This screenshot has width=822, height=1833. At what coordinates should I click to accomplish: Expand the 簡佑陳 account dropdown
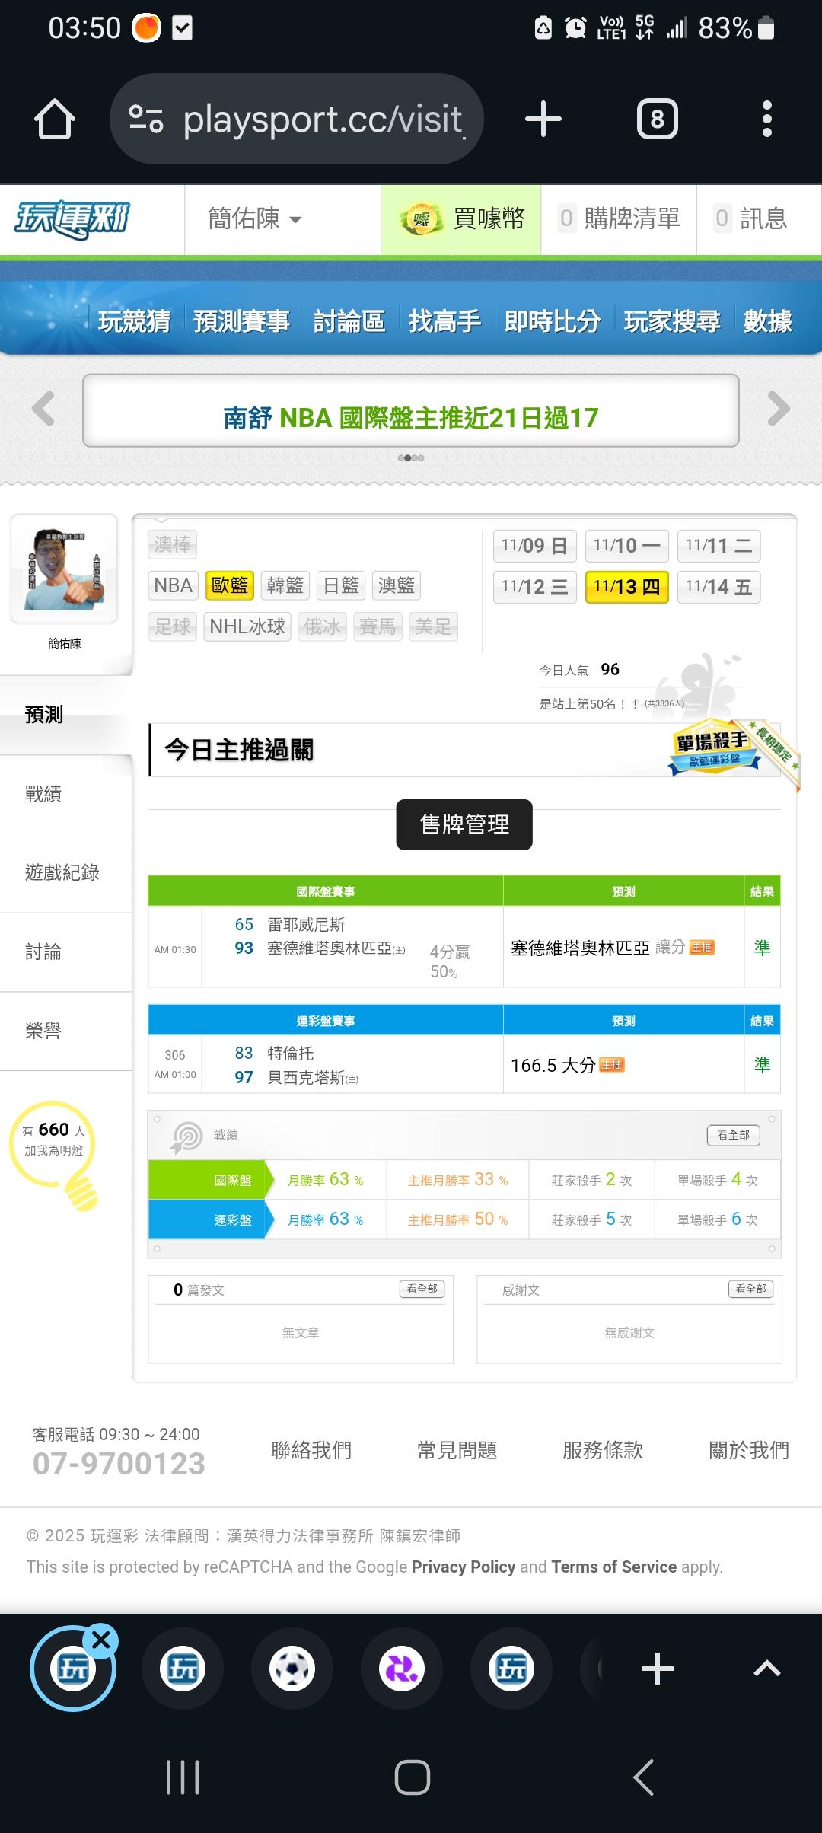point(255,219)
